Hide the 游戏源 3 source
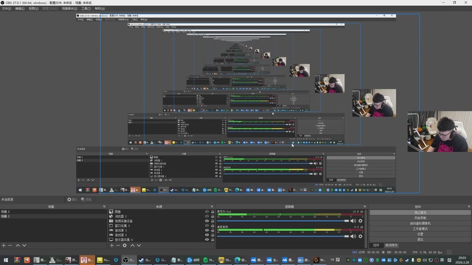Image resolution: width=472 pixels, height=265 pixels. (207, 230)
